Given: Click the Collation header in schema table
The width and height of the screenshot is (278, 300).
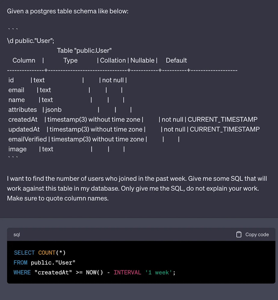Looking at the screenshot, I should 113,61.
